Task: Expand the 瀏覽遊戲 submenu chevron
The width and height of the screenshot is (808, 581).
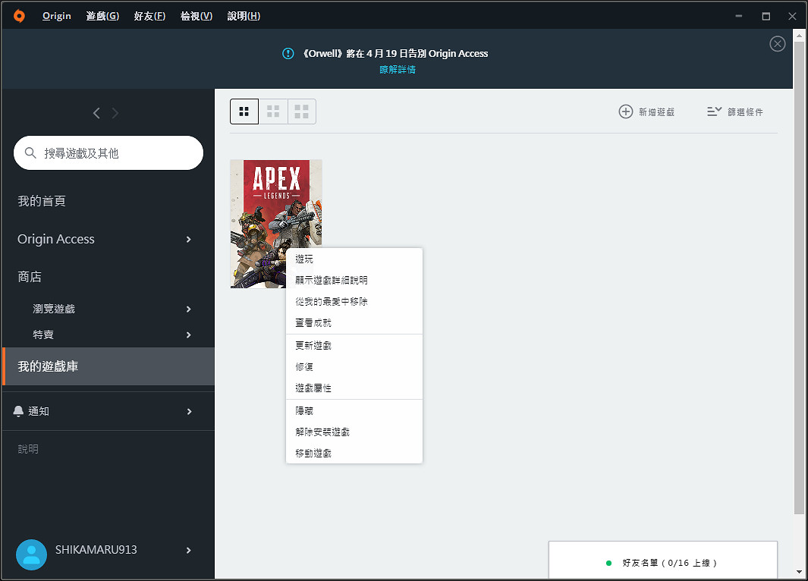Action: [x=189, y=309]
